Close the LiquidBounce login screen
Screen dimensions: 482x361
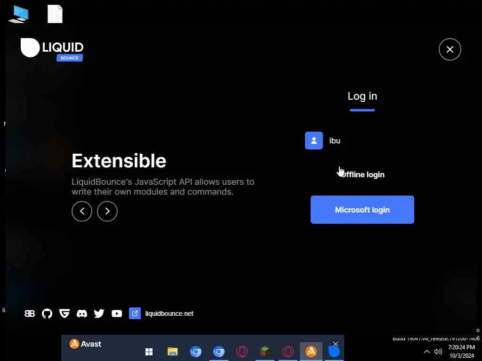pos(450,49)
